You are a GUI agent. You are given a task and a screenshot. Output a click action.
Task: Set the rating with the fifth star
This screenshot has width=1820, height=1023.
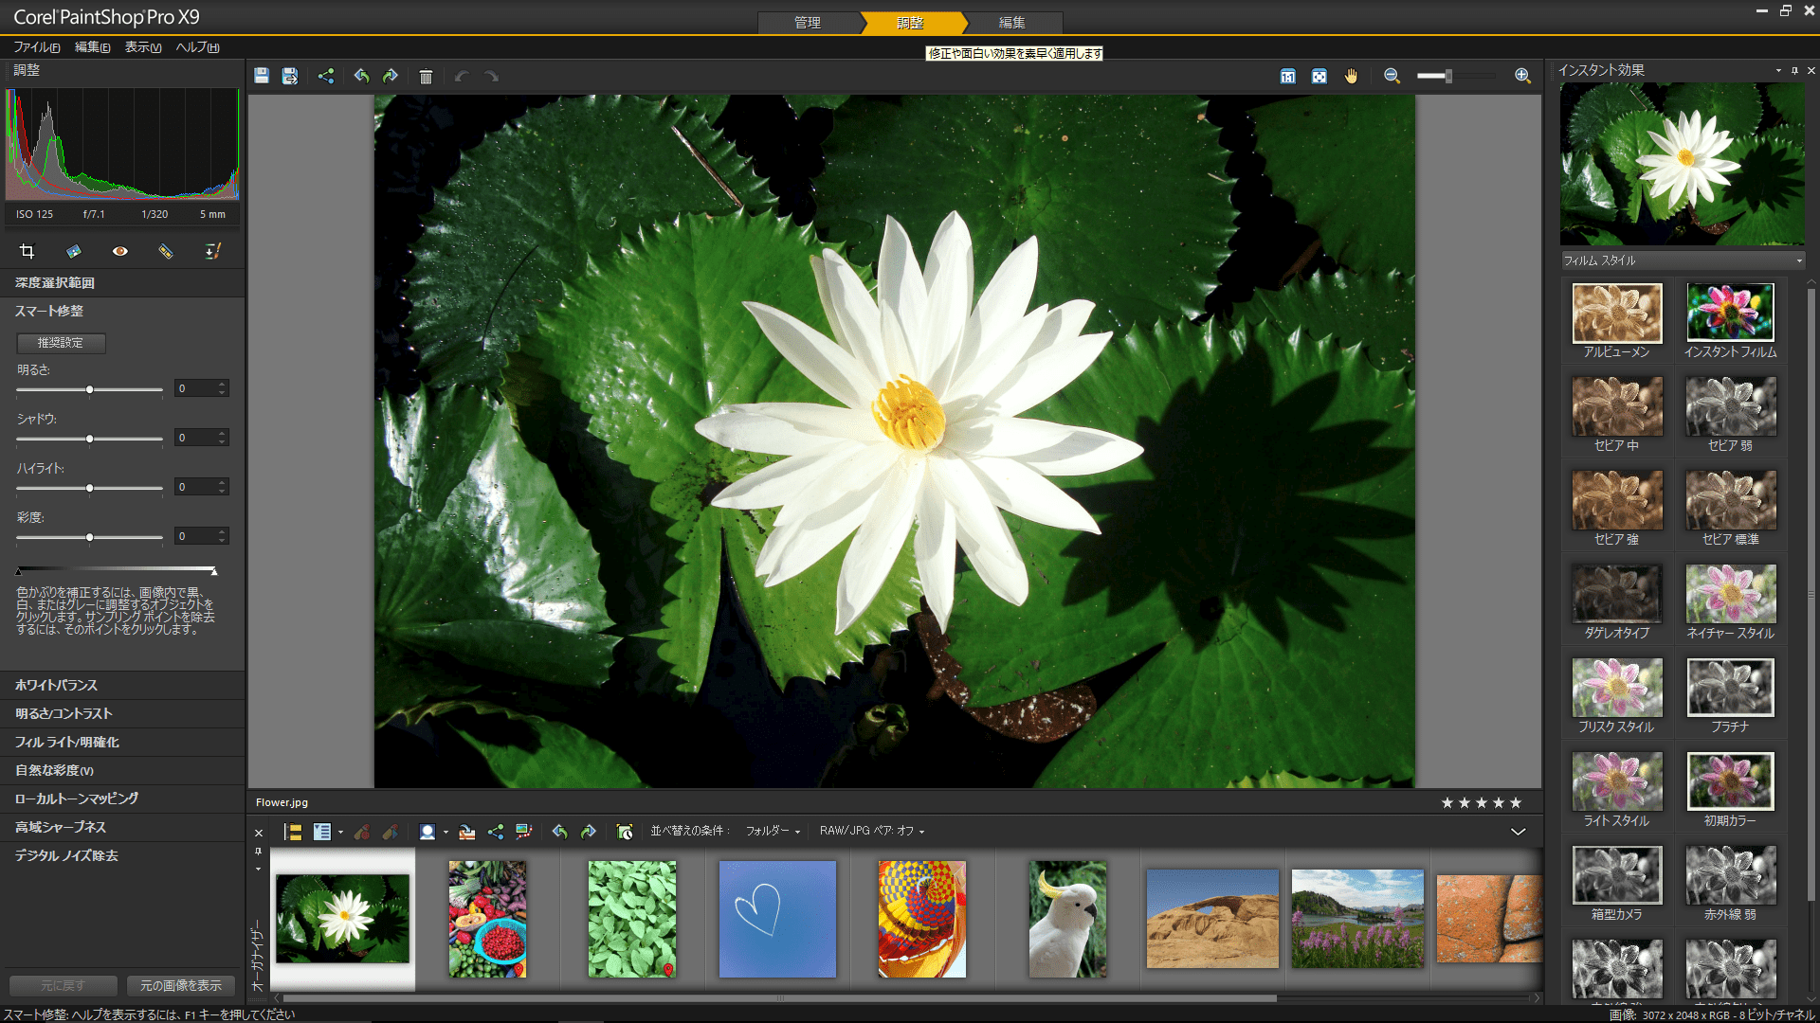point(1516,803)
